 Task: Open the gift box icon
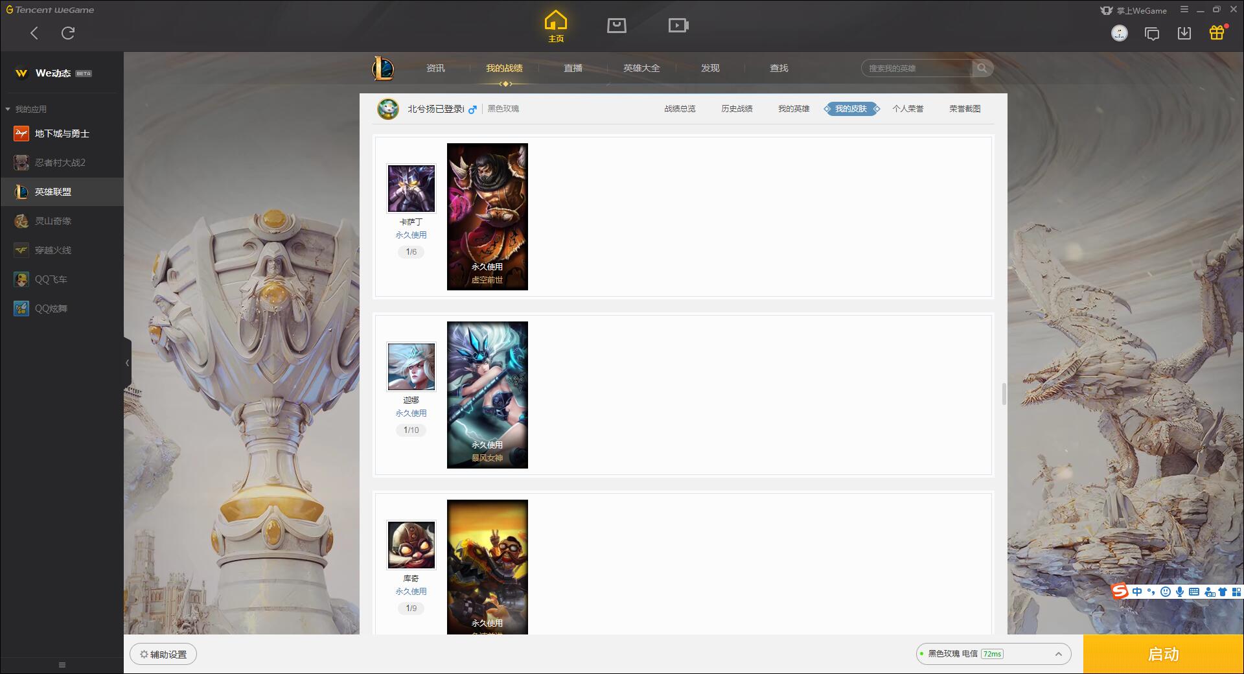click(x=1217, y=32)
